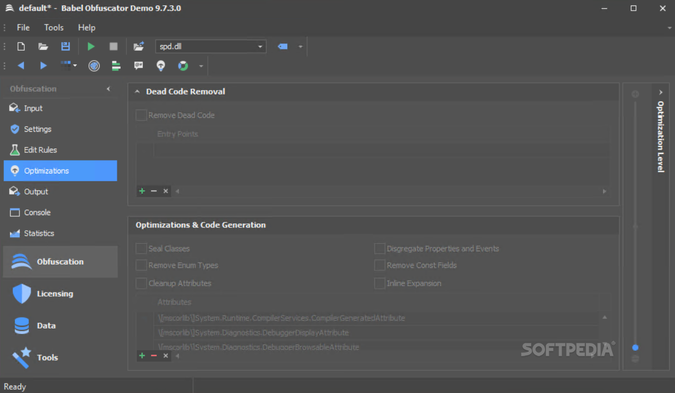This screenshot has width=675, height=393.
Task: Open the Obfuscation section
Action: pyautogui.click(x=60, y=262)
